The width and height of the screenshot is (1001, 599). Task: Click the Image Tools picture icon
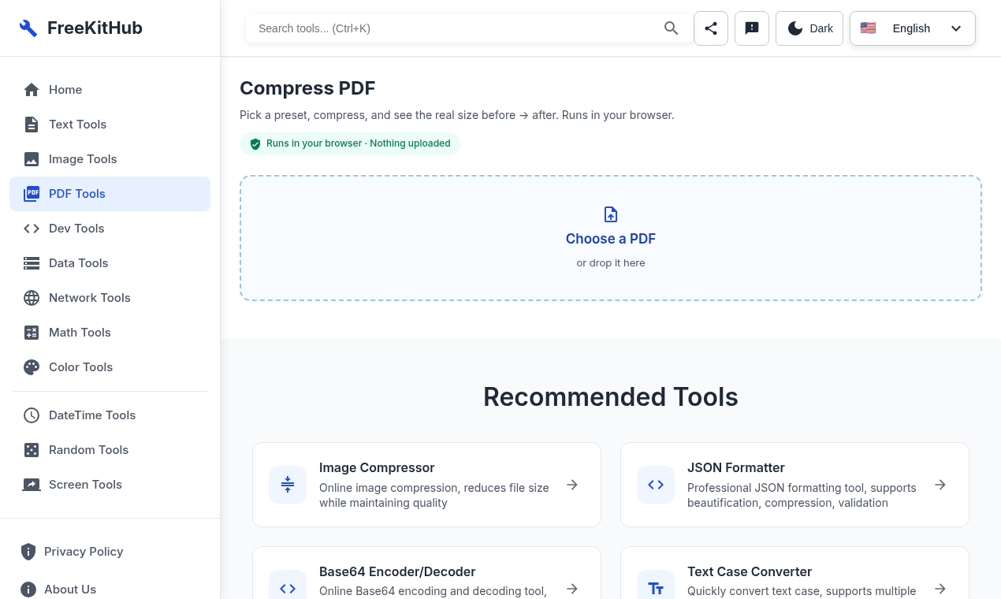pyautogui.click(x=32, y=159)
